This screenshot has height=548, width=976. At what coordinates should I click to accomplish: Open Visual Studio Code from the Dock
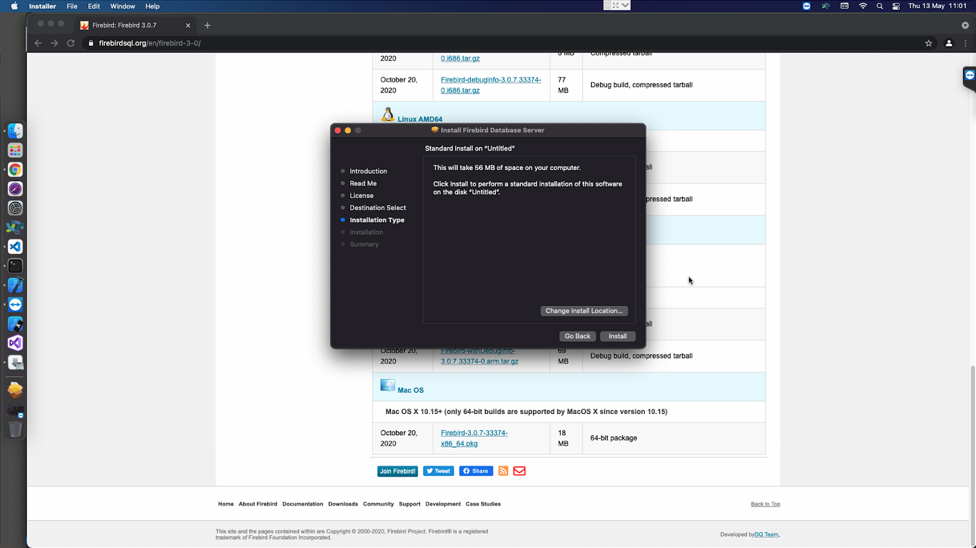[15, 247]
